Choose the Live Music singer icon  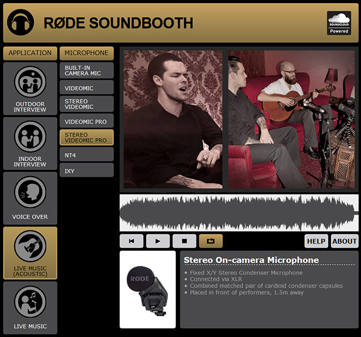(x=30, y=301)
